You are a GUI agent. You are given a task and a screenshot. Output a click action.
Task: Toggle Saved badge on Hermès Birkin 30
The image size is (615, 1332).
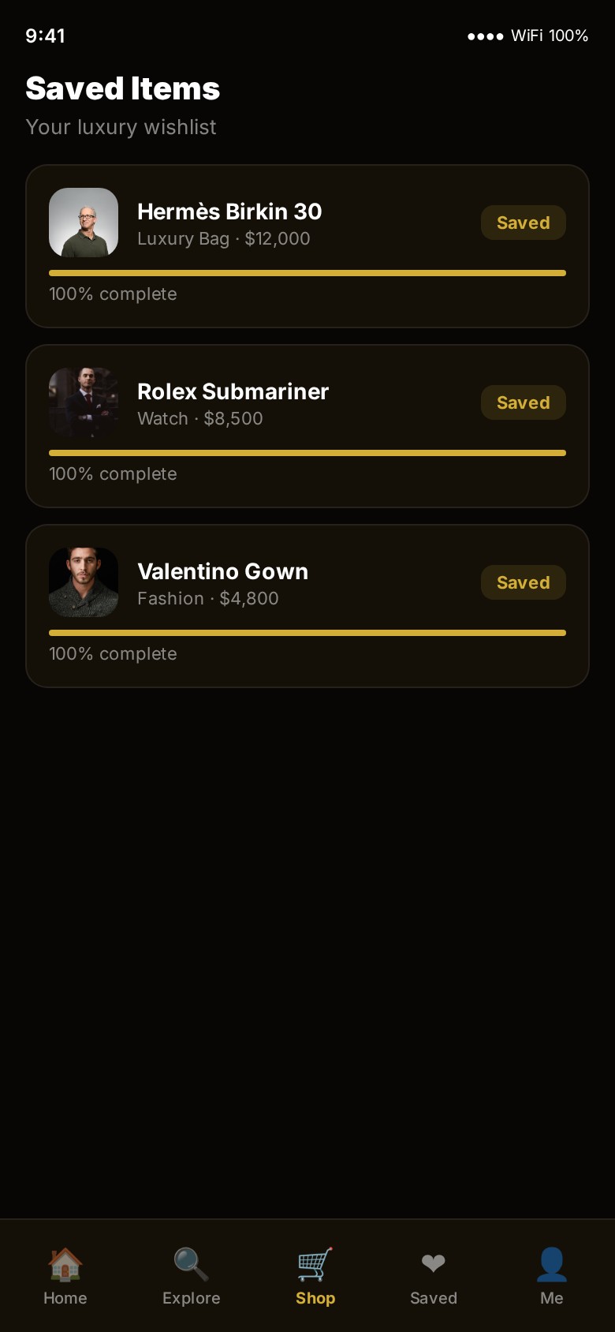(523, 223)
